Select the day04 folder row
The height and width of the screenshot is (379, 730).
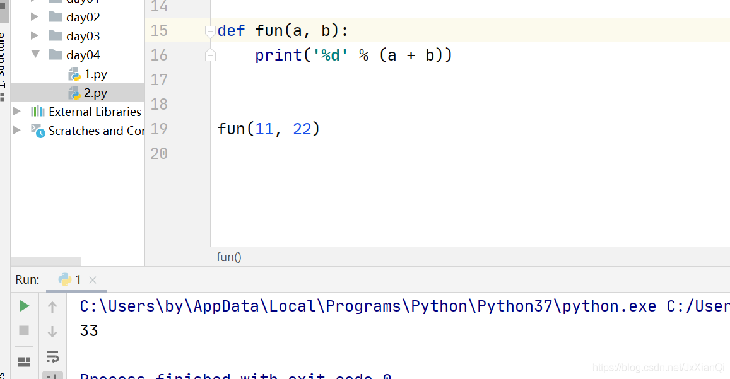click(78, 55)
